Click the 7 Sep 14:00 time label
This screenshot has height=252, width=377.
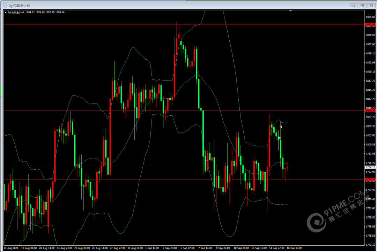(205, 248)
